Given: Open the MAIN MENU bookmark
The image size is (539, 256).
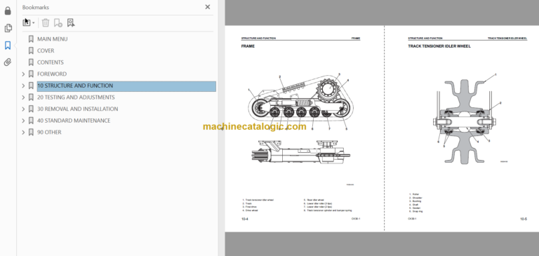Looking at the screenshot, I should (x=52, y=39).
